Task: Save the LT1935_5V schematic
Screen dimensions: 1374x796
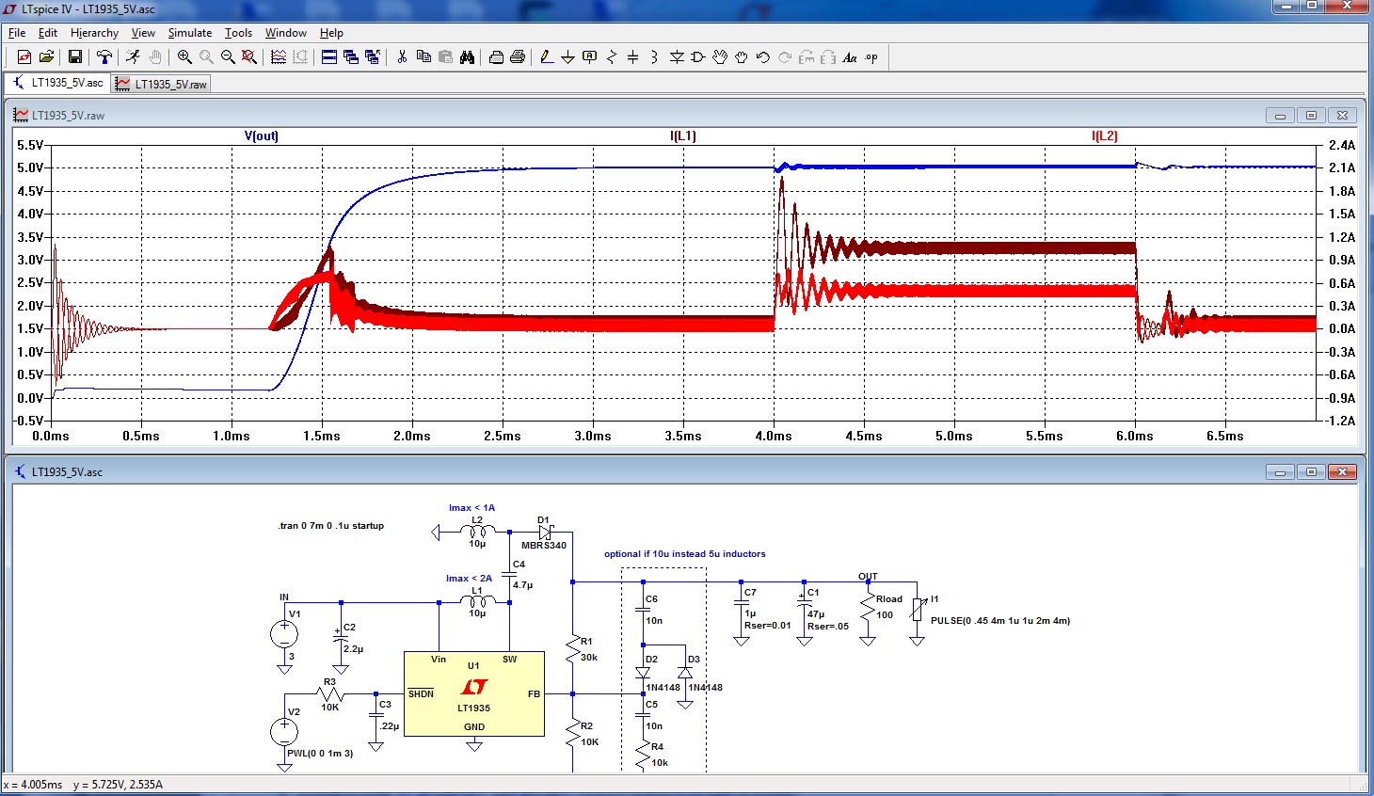Action: click(75, 56)
